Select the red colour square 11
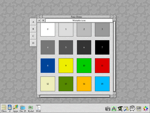 point(102,66)
